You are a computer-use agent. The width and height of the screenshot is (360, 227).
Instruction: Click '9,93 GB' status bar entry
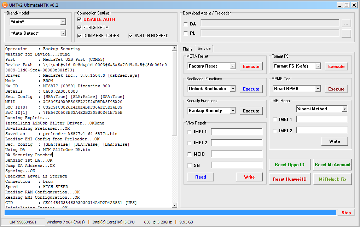186,222
